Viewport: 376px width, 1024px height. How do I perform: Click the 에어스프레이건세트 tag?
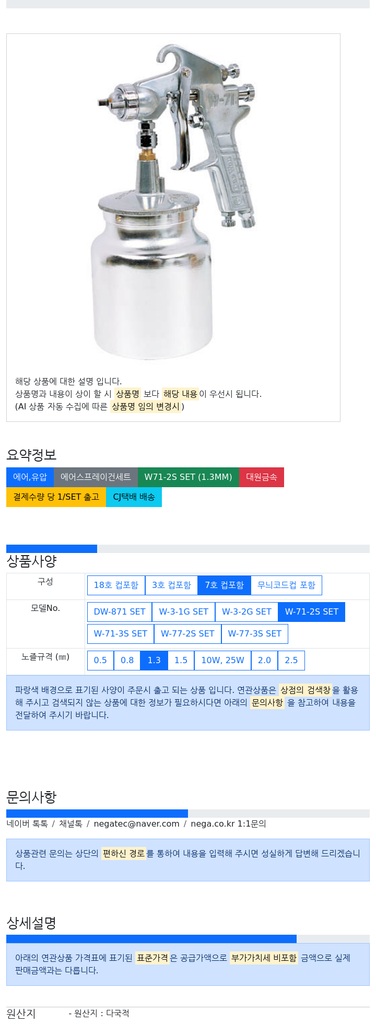coord(96,477)
